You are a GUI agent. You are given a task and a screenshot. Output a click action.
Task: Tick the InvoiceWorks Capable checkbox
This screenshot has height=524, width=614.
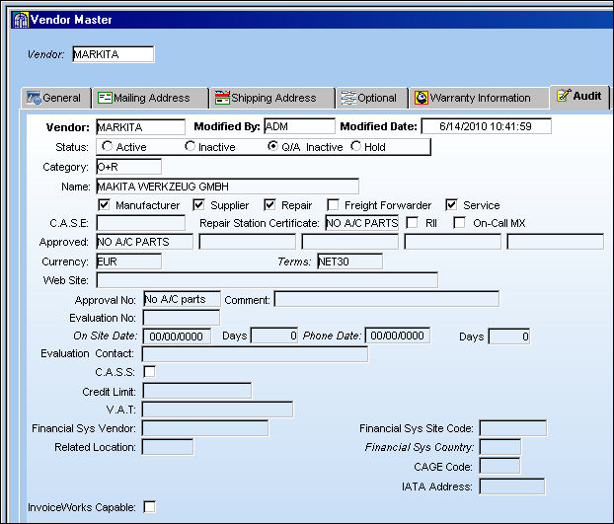pyautogui.click(x=149, y=507)
